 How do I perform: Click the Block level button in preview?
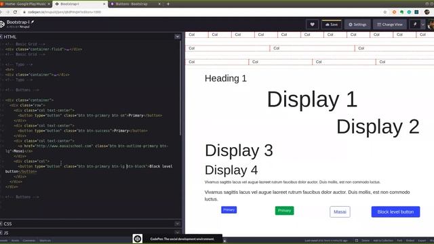coord(395,211)
